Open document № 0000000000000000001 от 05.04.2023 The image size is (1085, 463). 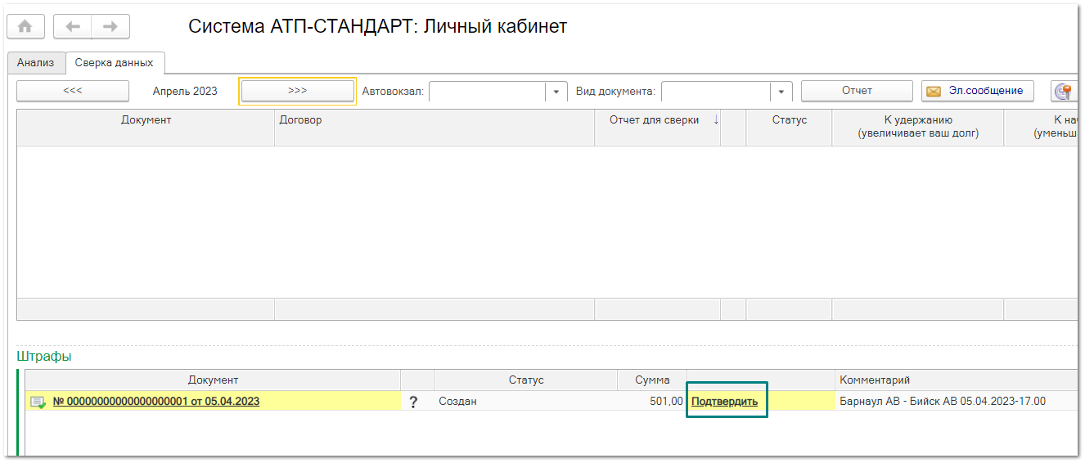pos(156,402)
